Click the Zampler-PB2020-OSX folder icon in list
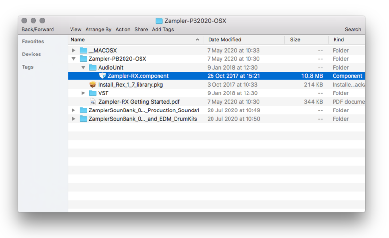The width and height of the screenshot is (389, 238). click(83, 59)
